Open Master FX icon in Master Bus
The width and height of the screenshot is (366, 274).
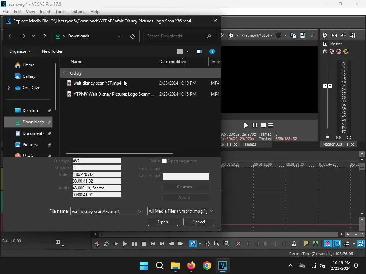click(x=325, y=51)
